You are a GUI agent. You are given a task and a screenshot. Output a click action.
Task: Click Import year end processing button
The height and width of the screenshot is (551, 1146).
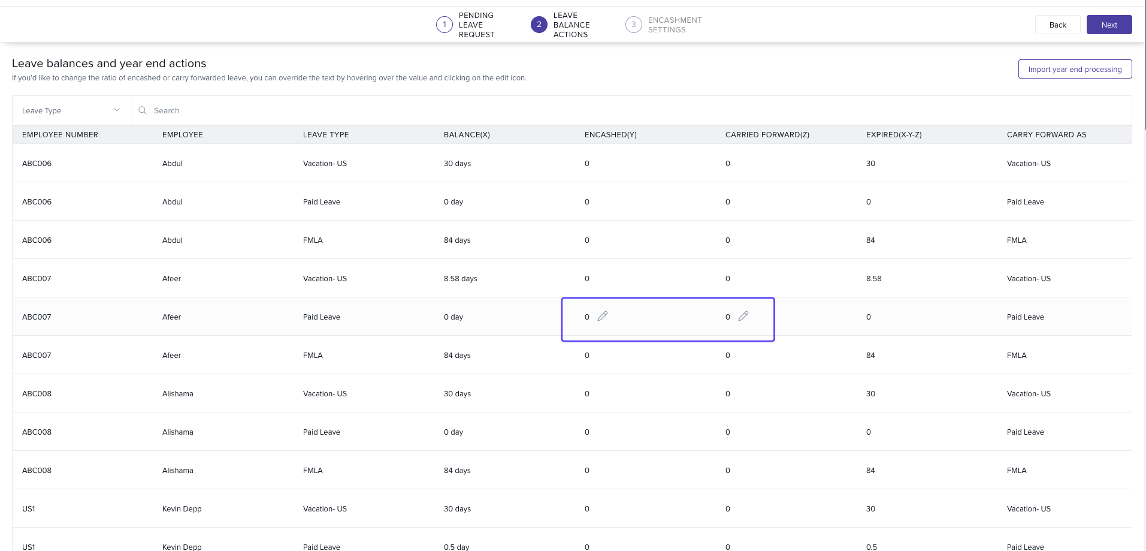coord(1075,69)
